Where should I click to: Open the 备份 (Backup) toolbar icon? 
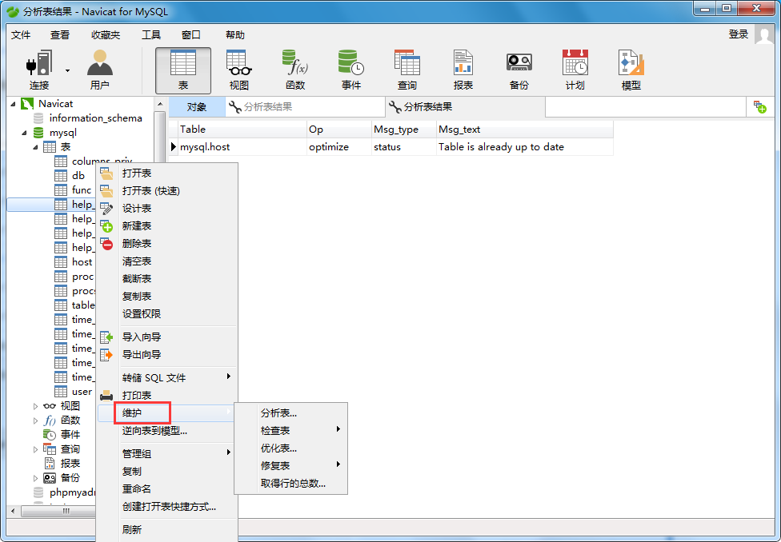pos(519,70)
